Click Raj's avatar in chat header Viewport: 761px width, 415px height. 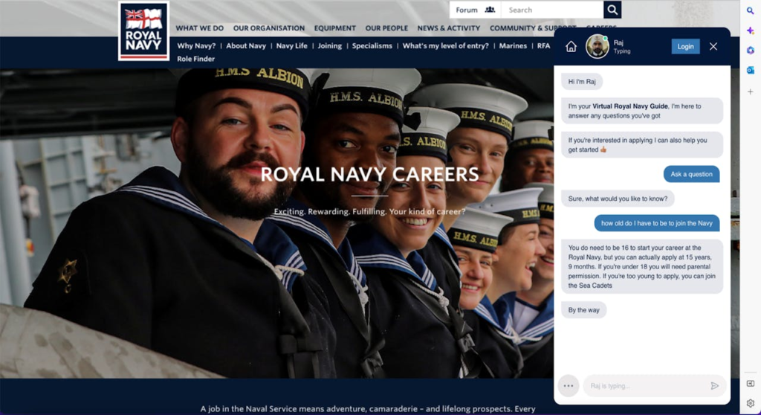coord(598,47)
